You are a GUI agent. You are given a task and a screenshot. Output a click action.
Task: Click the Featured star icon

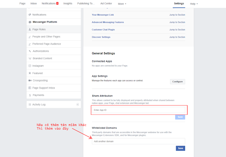[30, 73]
